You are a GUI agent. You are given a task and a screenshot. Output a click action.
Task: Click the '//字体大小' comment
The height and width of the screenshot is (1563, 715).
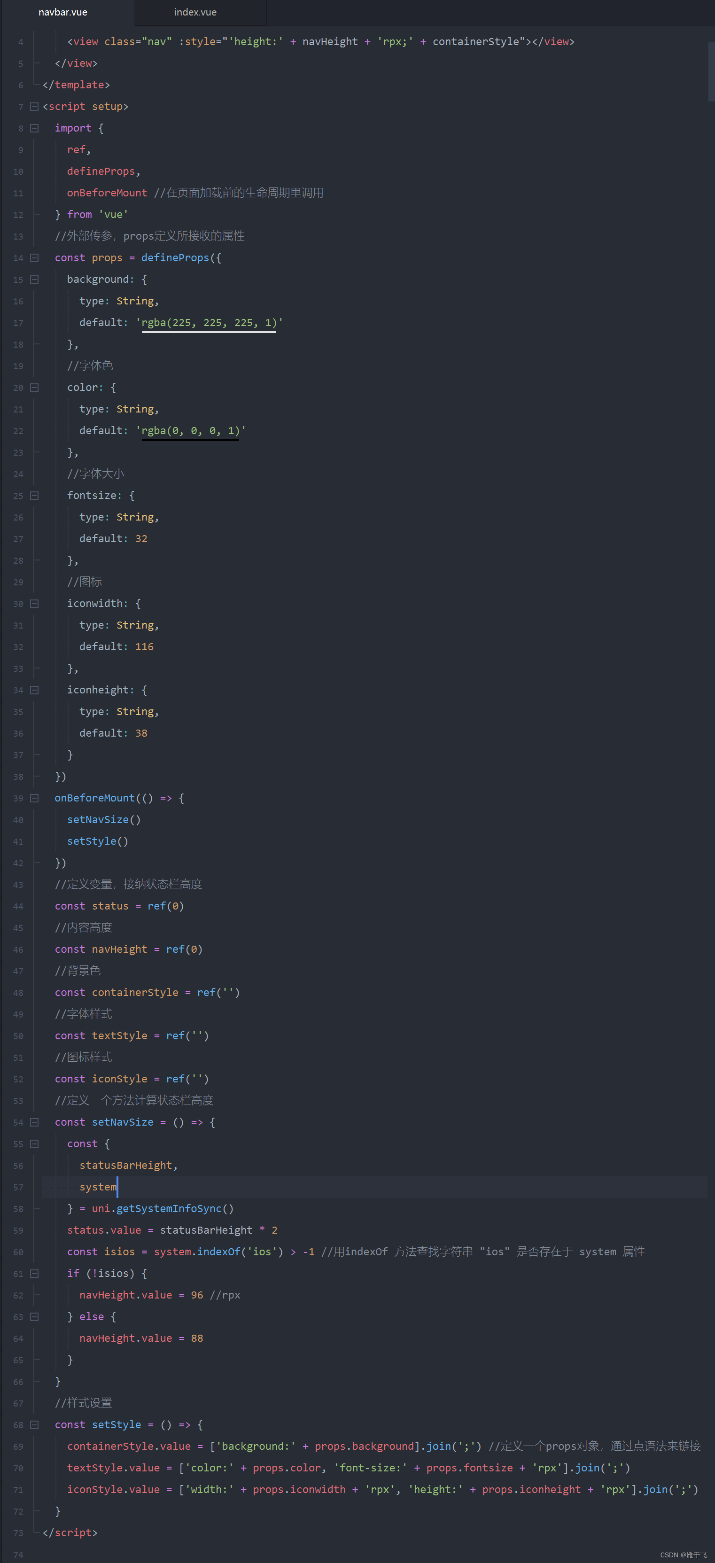(x=96, y=474)
